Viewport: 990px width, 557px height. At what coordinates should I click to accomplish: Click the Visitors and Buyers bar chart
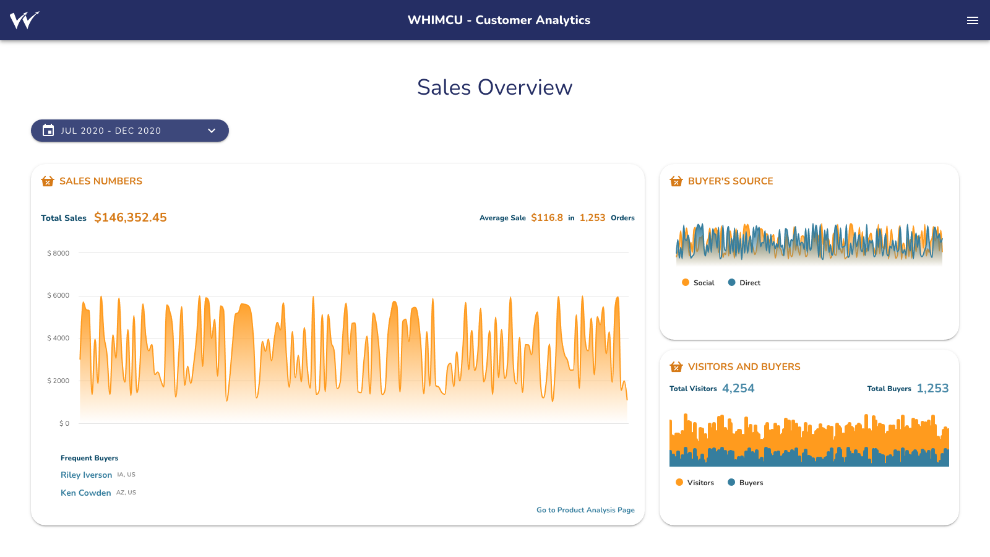pyautogui.click(x=809, y=441)
